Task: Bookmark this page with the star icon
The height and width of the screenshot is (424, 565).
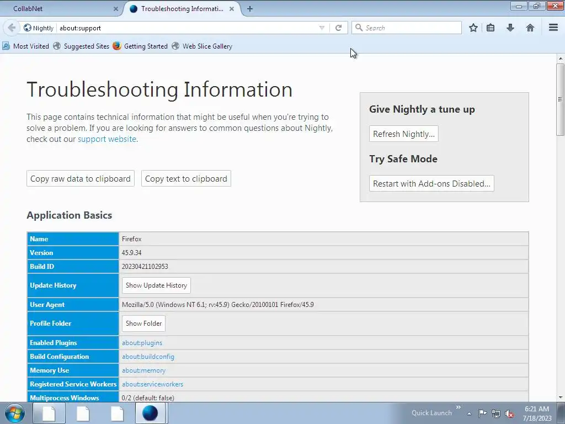Action: [473, 28]
